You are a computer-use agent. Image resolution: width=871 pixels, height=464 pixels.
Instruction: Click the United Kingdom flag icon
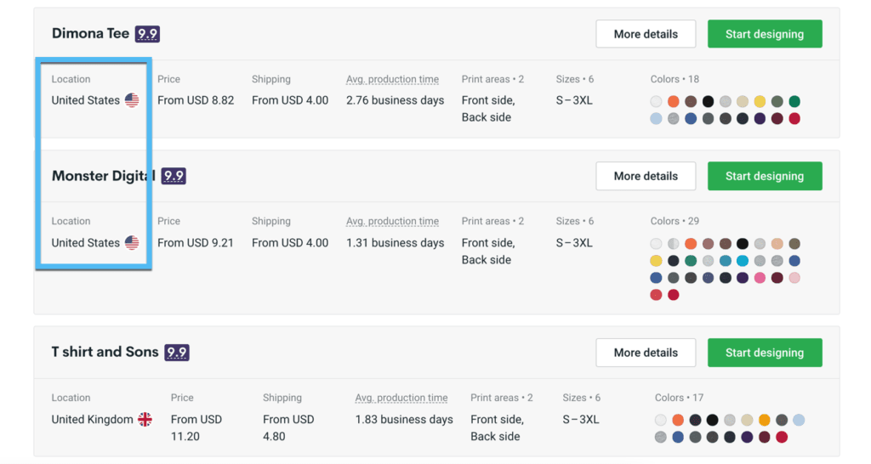click(145, 420)
